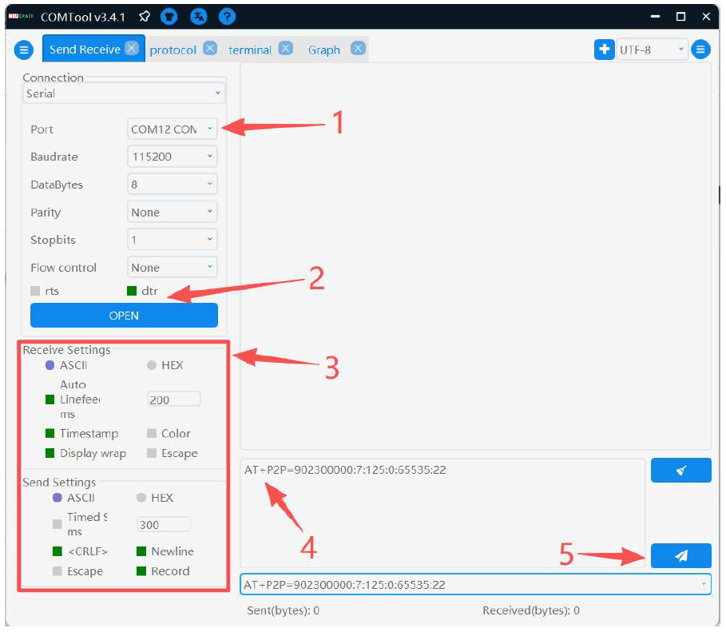
Task: Expand the Port COM12 dropdown
Action: click(173, 129)
